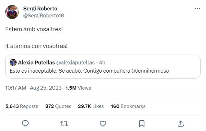206x131 pixels.
Task: Click the @alexiaputellas handle in quote
Action: (75, 63)
